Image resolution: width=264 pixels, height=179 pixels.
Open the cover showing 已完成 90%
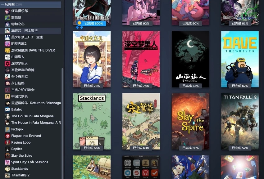click(190, 12)
